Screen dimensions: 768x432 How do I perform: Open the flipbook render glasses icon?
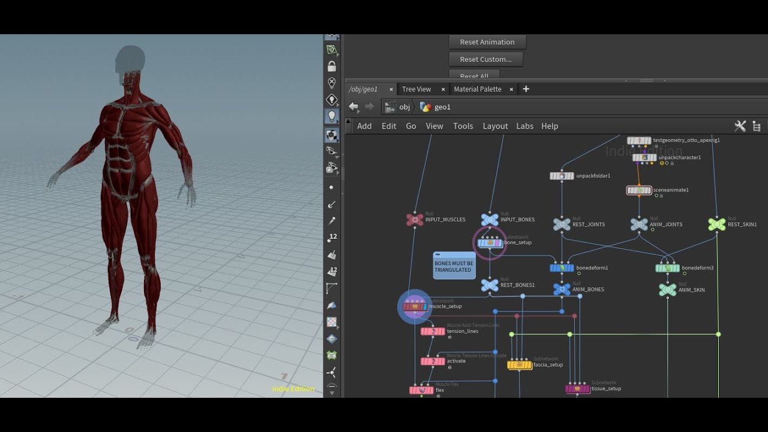(332, 169)
